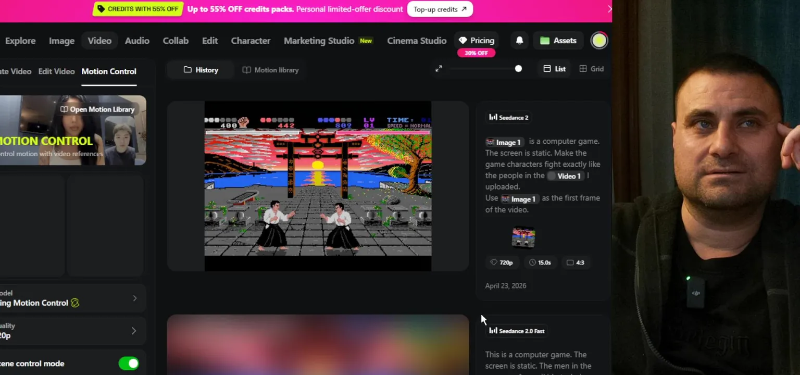
Task: Open Cinema Studio
Action: (417, 41)
